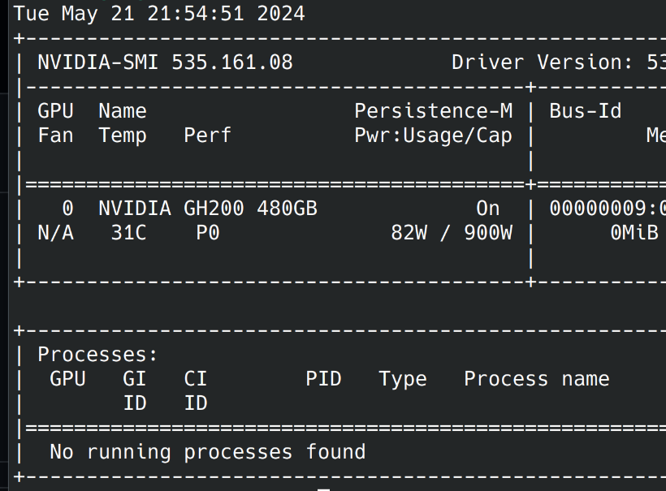Screen dimensions: 666x491
Task: Click the 'Temp' column header
Action: (123, 136)
